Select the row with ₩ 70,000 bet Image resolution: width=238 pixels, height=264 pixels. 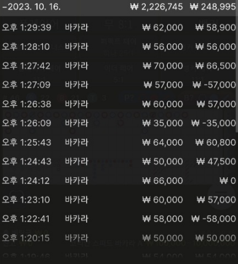tap(119, 66)
